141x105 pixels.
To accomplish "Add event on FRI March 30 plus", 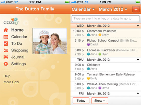I will (x=138, y=94).
